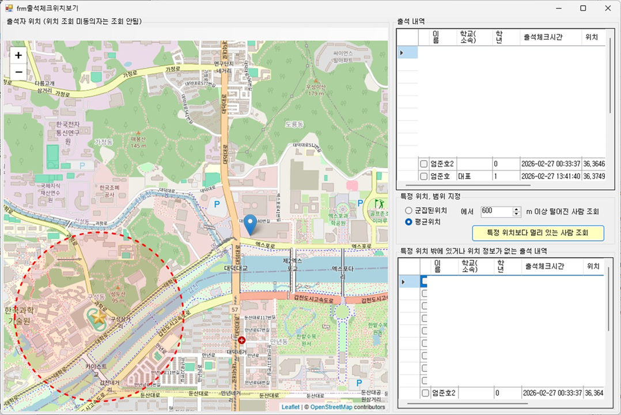Zoom out the map with minus button

18,72
